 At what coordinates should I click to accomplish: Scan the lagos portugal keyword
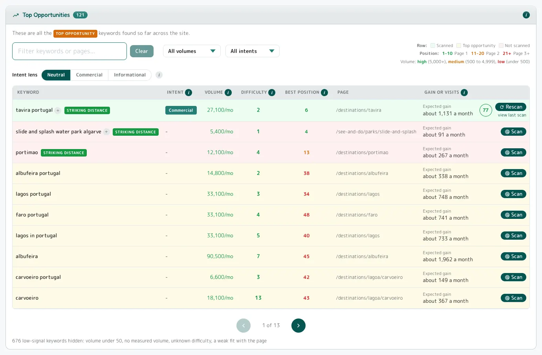coord(513,194)
